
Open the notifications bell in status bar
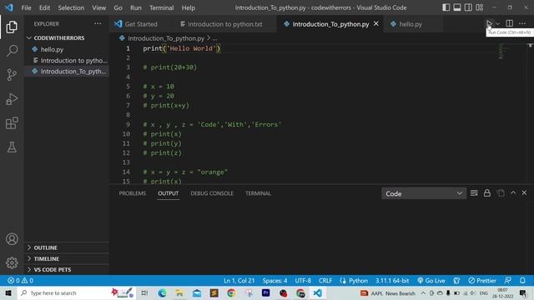pyautogui.click(x=522, y=281)
